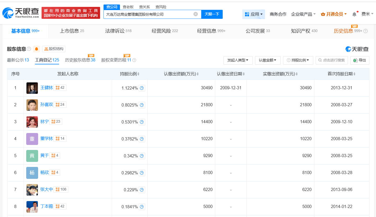This screenshot has height=217, width=376.
Task: Click 林宁's profile photo thumbnail
Action: (x=32, y=121)
